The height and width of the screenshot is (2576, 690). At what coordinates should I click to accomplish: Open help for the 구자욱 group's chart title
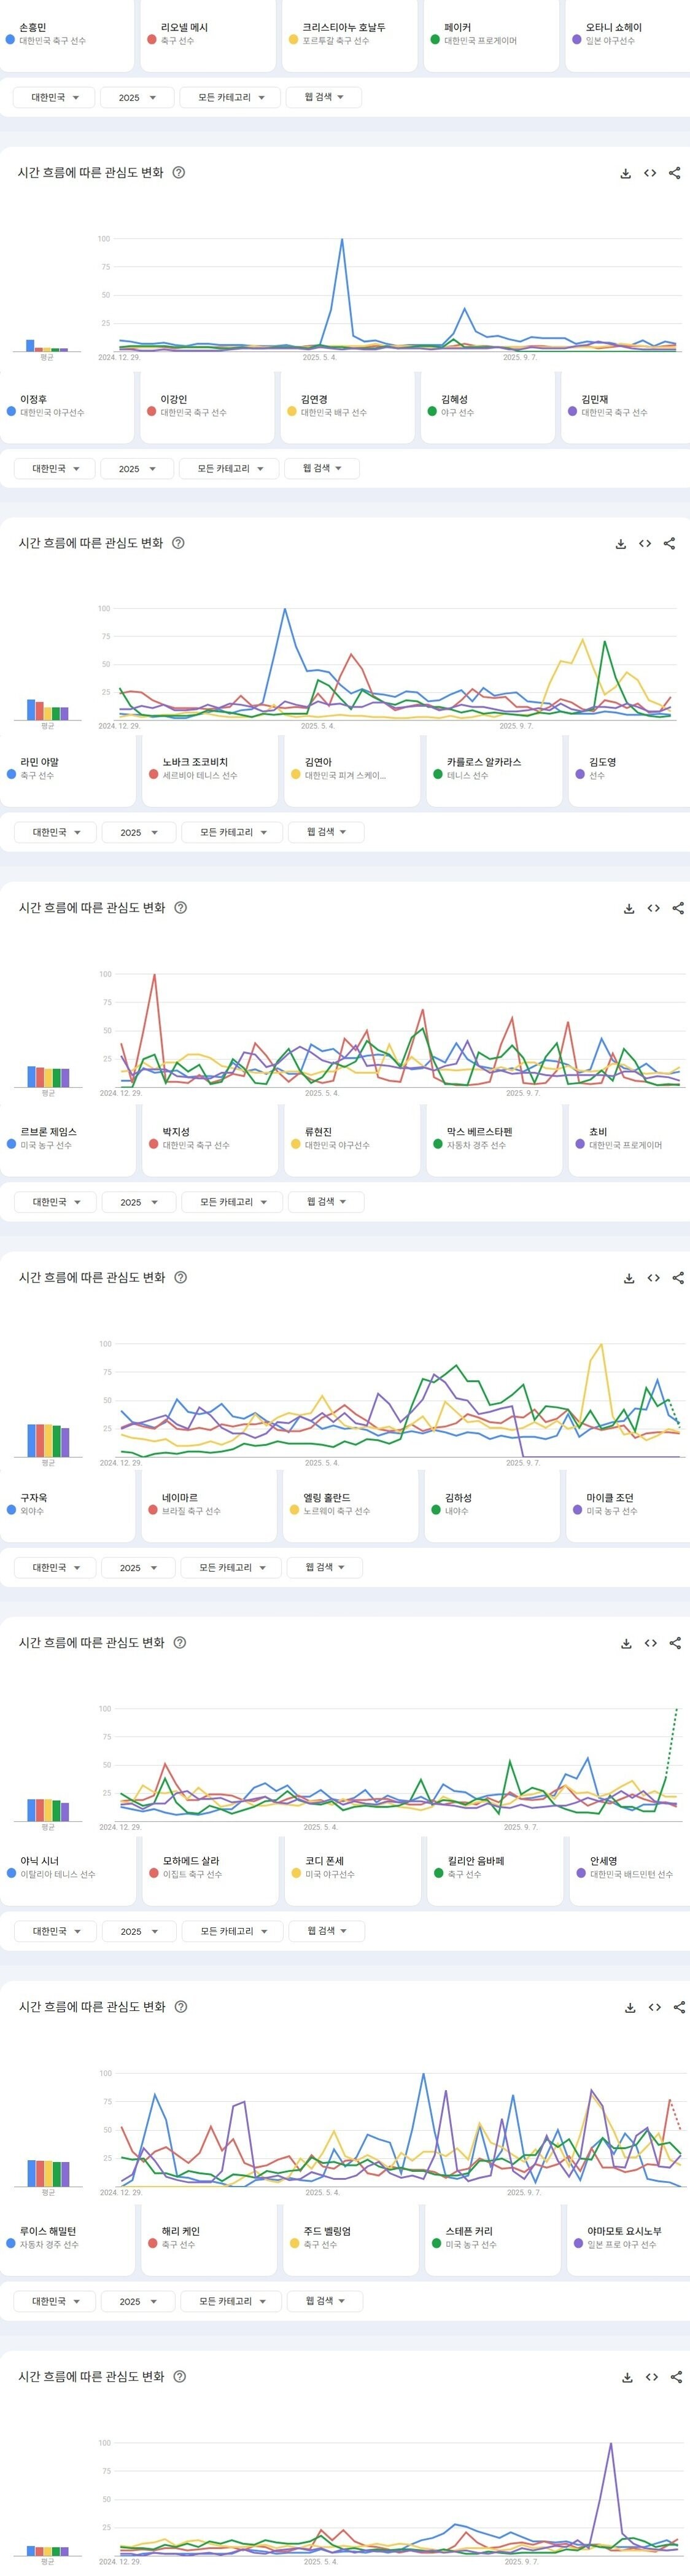click(x=180, y=1642)
